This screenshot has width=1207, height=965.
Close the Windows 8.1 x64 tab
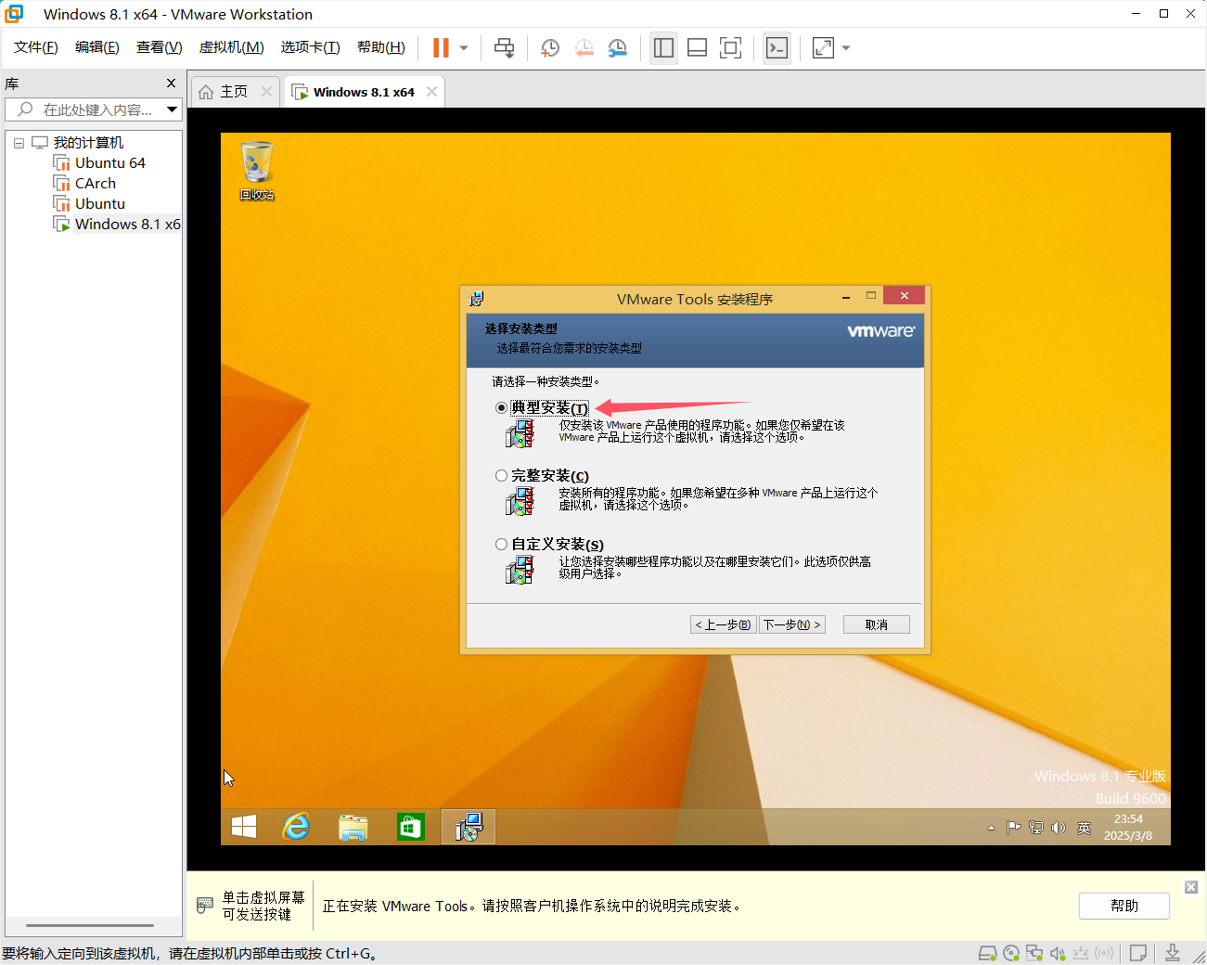click(x=431, y=91)
